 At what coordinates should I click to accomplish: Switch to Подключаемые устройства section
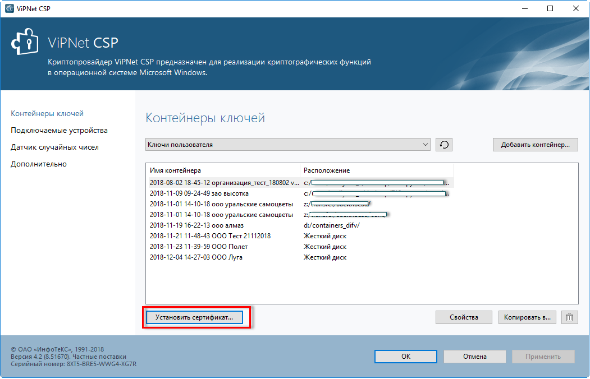point(59,130)
